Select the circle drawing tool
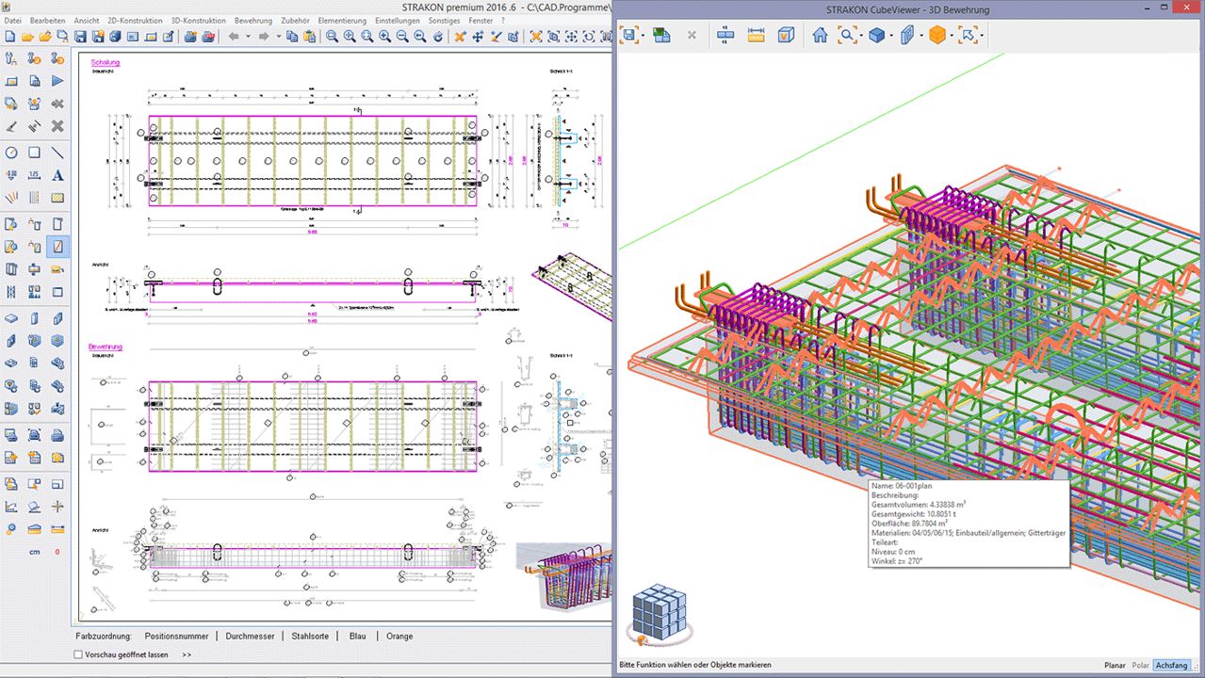Viewport: 1205px width, 678px height. point(11,153)
